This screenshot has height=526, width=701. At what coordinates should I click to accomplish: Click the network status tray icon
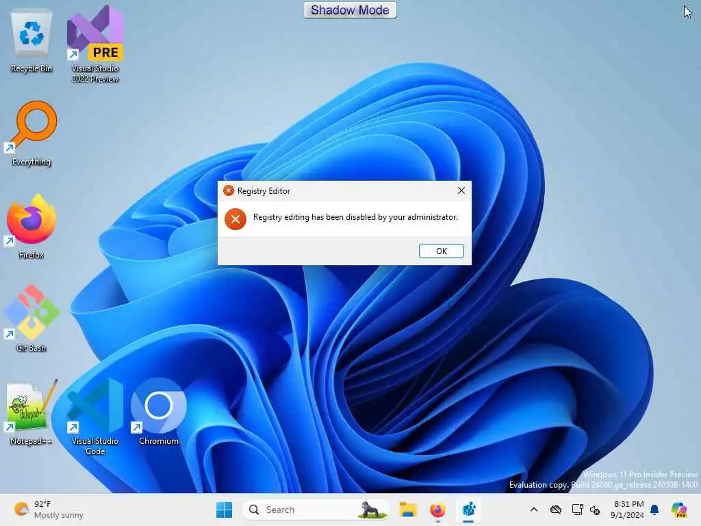click(577, 510)
